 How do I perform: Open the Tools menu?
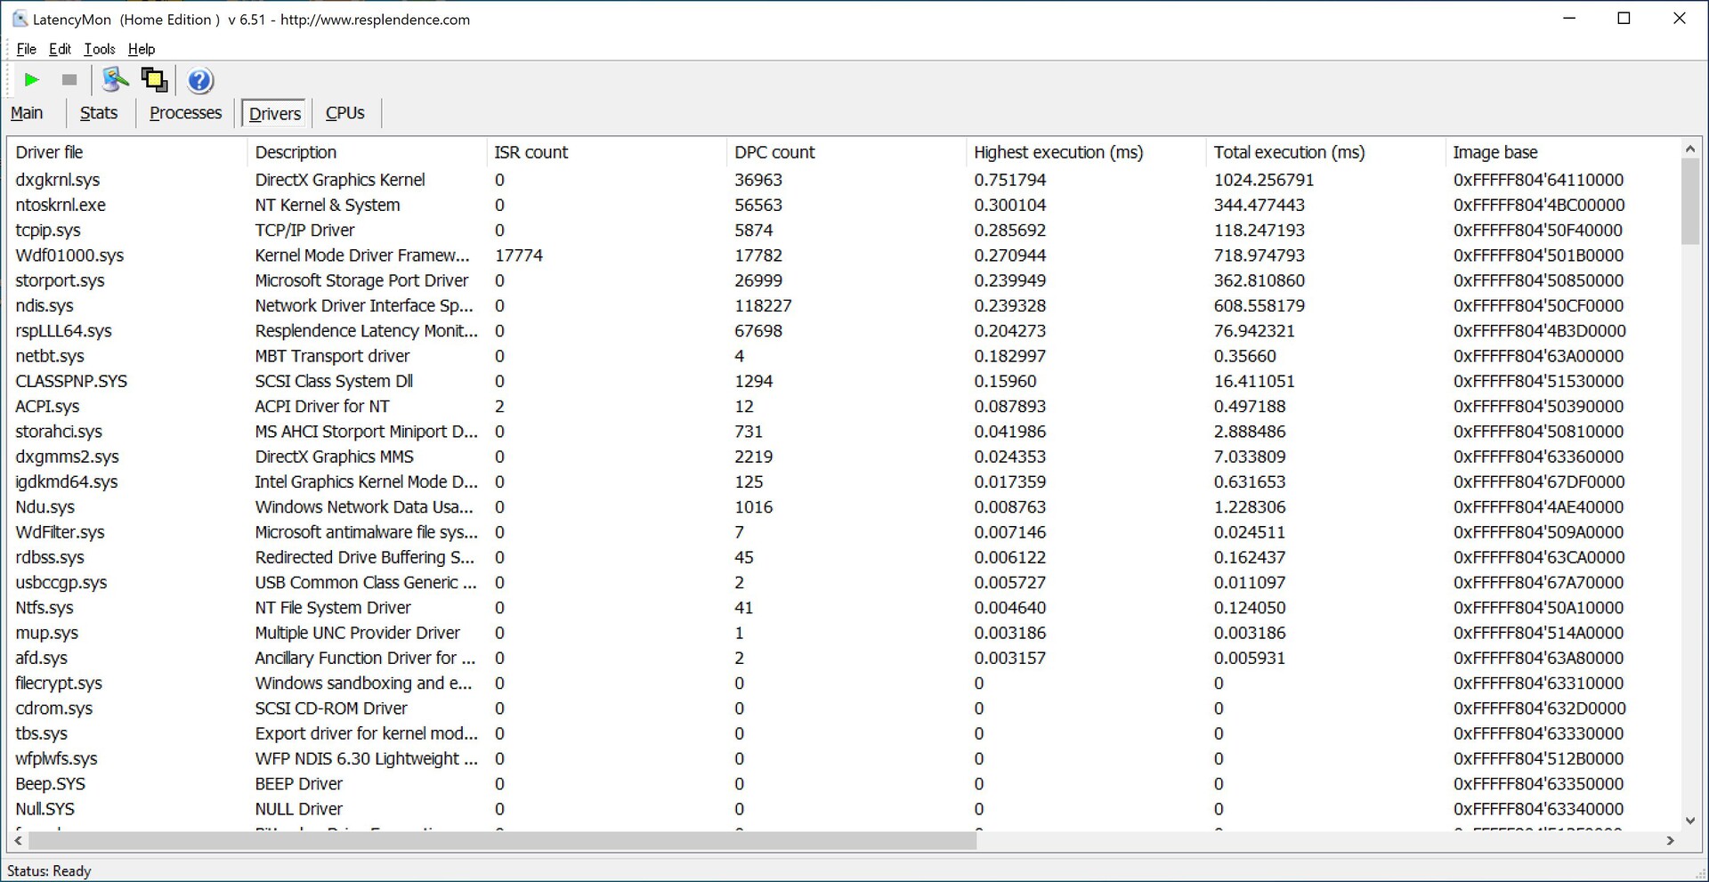tap(100, 49)
